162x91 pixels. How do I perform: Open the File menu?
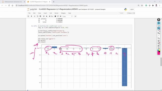tap(29, 13)
